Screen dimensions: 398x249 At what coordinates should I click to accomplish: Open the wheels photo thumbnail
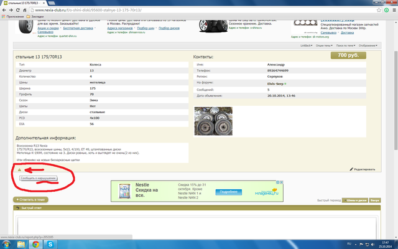click(x=213, y=121)
